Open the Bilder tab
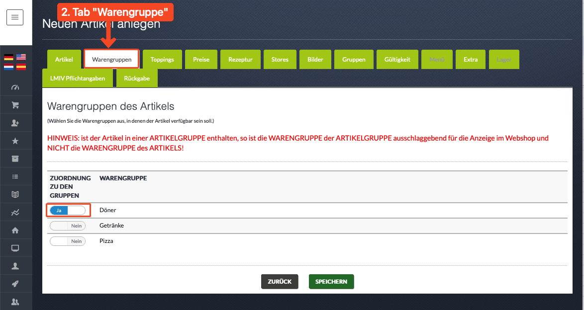This screenshot has width=584, height=310. point(315,60)
